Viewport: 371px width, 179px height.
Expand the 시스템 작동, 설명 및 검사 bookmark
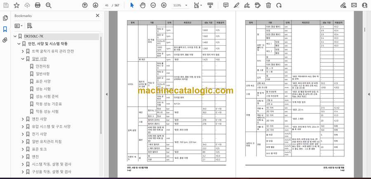(x=23, y=164)
